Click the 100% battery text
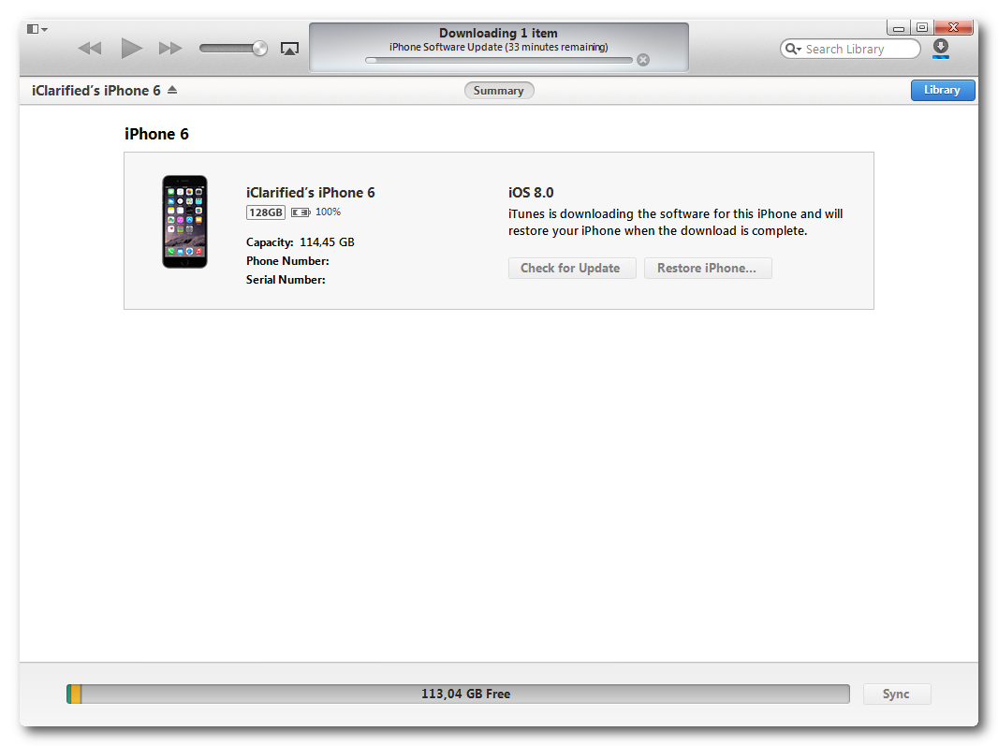 (x=329, y=212)
